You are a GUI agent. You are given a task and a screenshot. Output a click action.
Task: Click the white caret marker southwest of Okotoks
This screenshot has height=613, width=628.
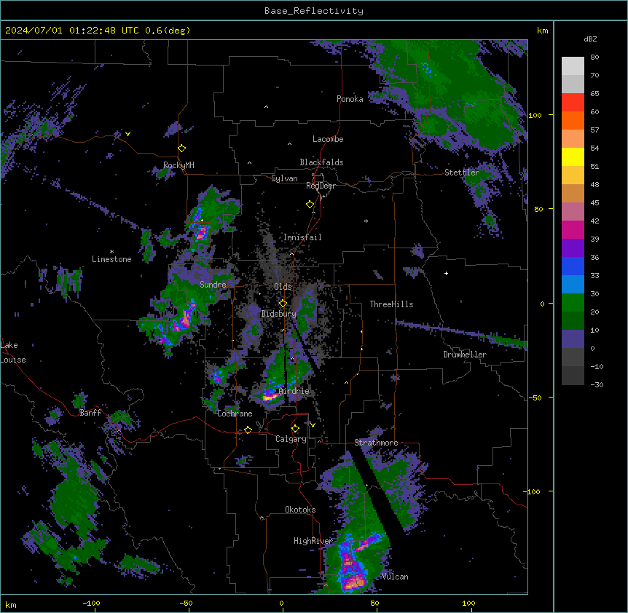(262, 518)
